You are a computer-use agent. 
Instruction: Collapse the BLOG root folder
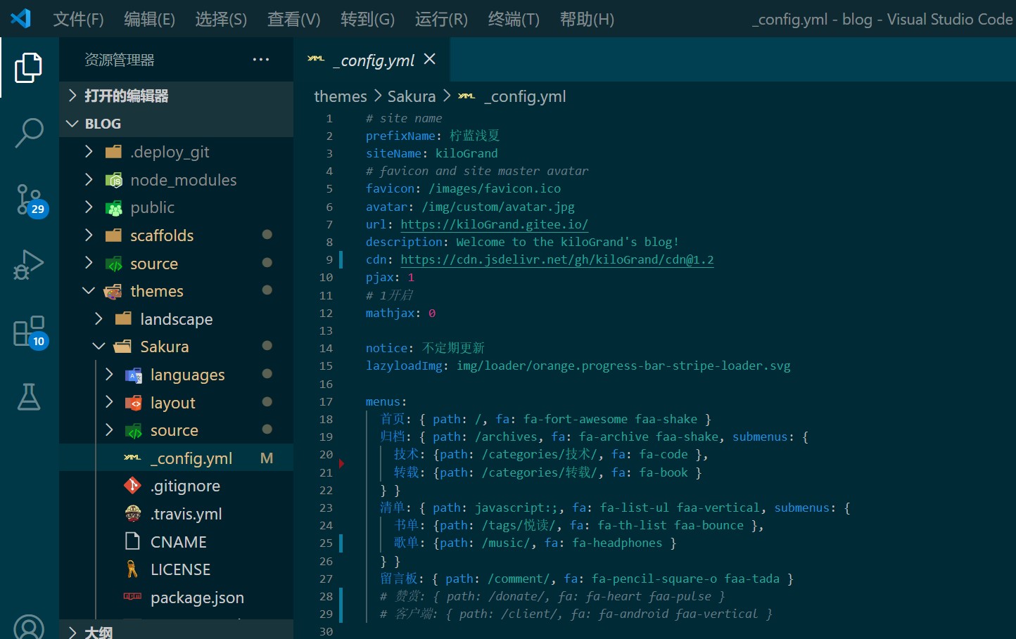(x=72, y=124)
